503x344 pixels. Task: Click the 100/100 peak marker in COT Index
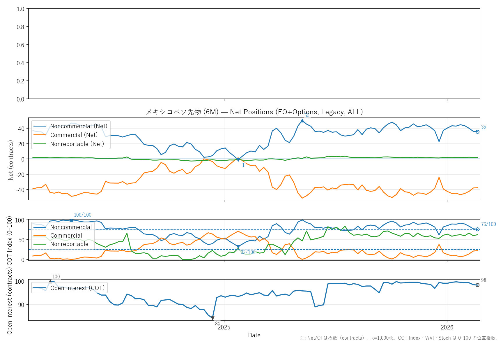[71, 220]
